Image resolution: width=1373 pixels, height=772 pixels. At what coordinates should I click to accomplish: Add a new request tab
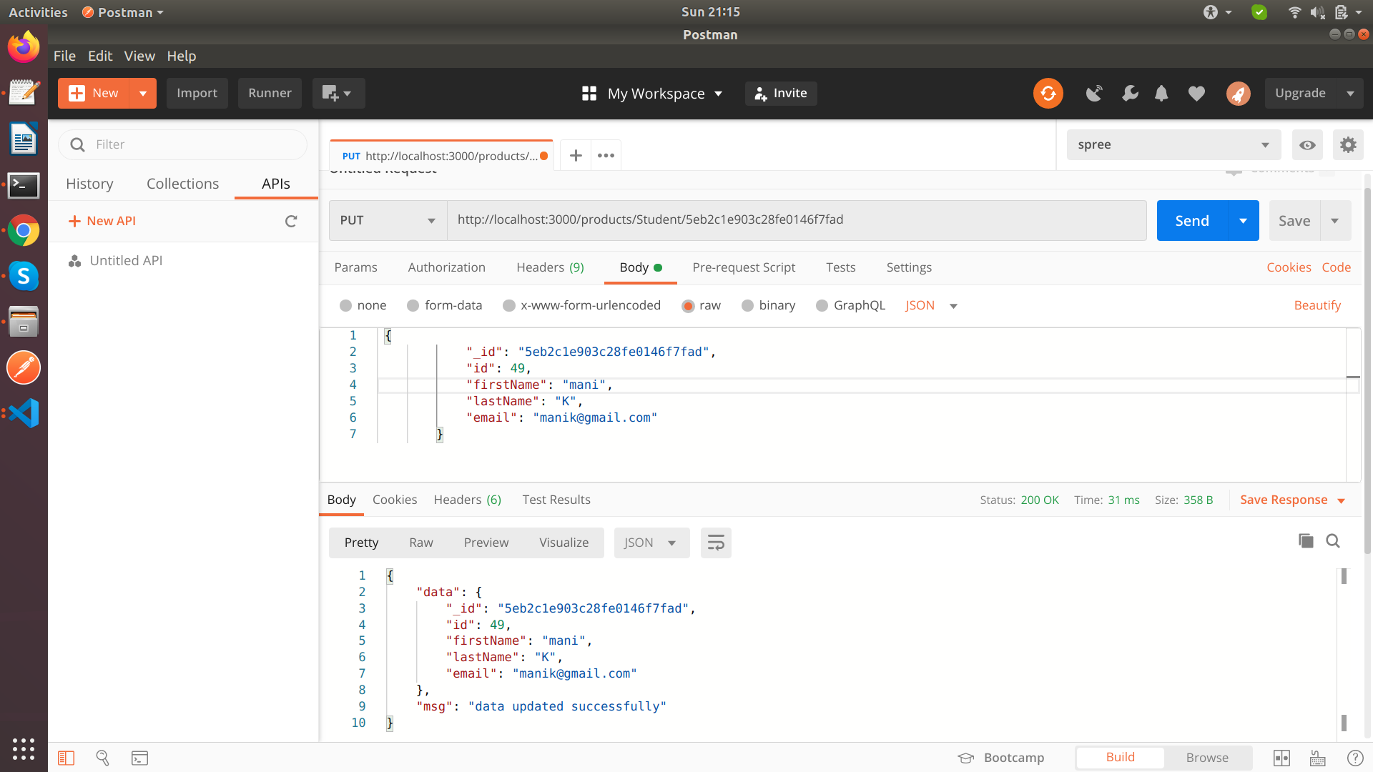[576, 156]
